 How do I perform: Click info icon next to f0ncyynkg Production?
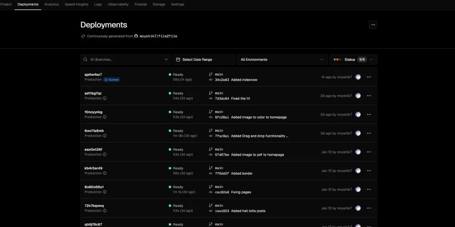tap(105, 117)
